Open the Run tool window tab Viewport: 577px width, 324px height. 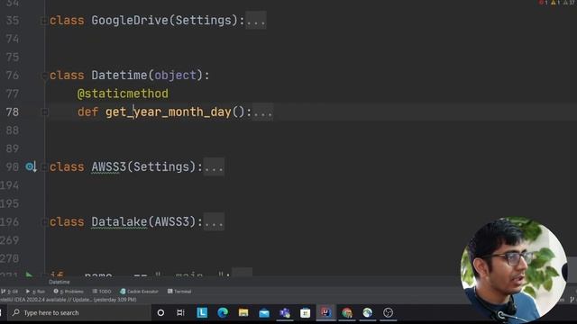(35, 292)
